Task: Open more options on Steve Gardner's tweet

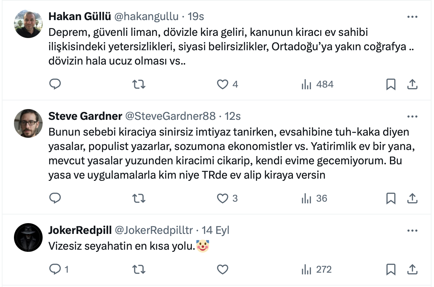Action: 413,117
